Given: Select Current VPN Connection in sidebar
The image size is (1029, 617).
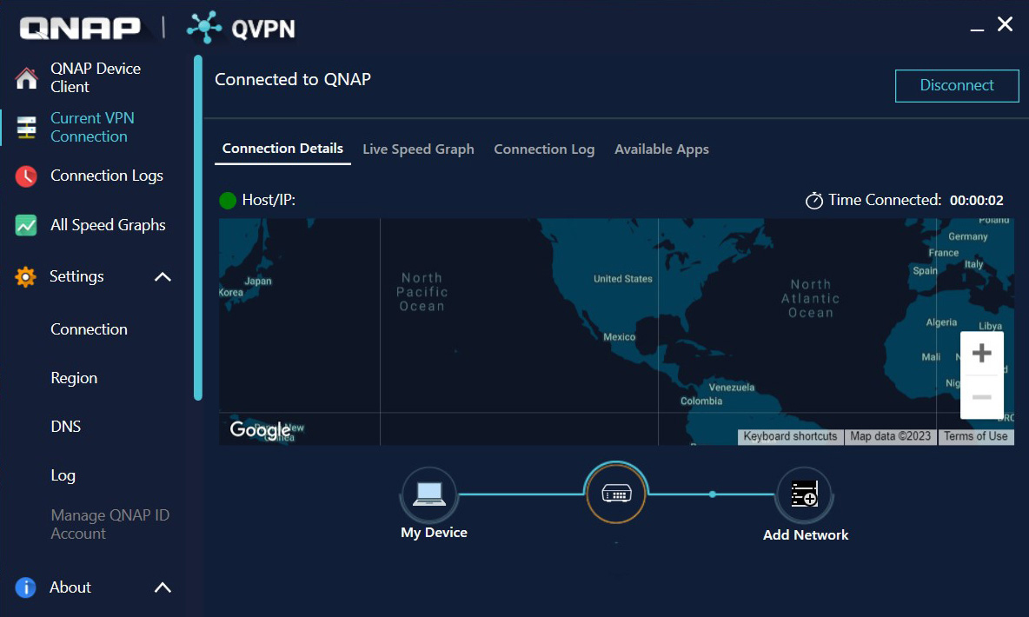Looking at the screenshot, I should pos(92,128).
